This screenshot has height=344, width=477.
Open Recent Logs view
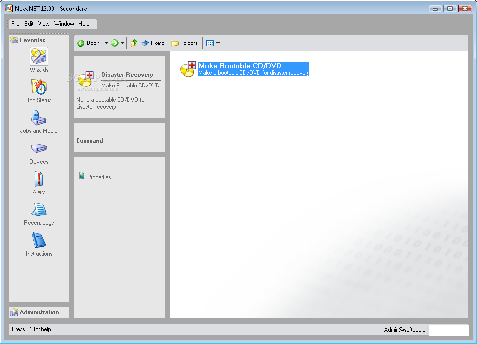pyautogui.click(x=39, y=214)
